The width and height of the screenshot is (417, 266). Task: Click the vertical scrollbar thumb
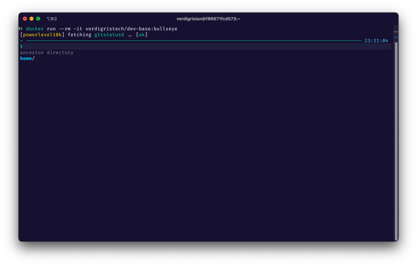pos(396,142)
